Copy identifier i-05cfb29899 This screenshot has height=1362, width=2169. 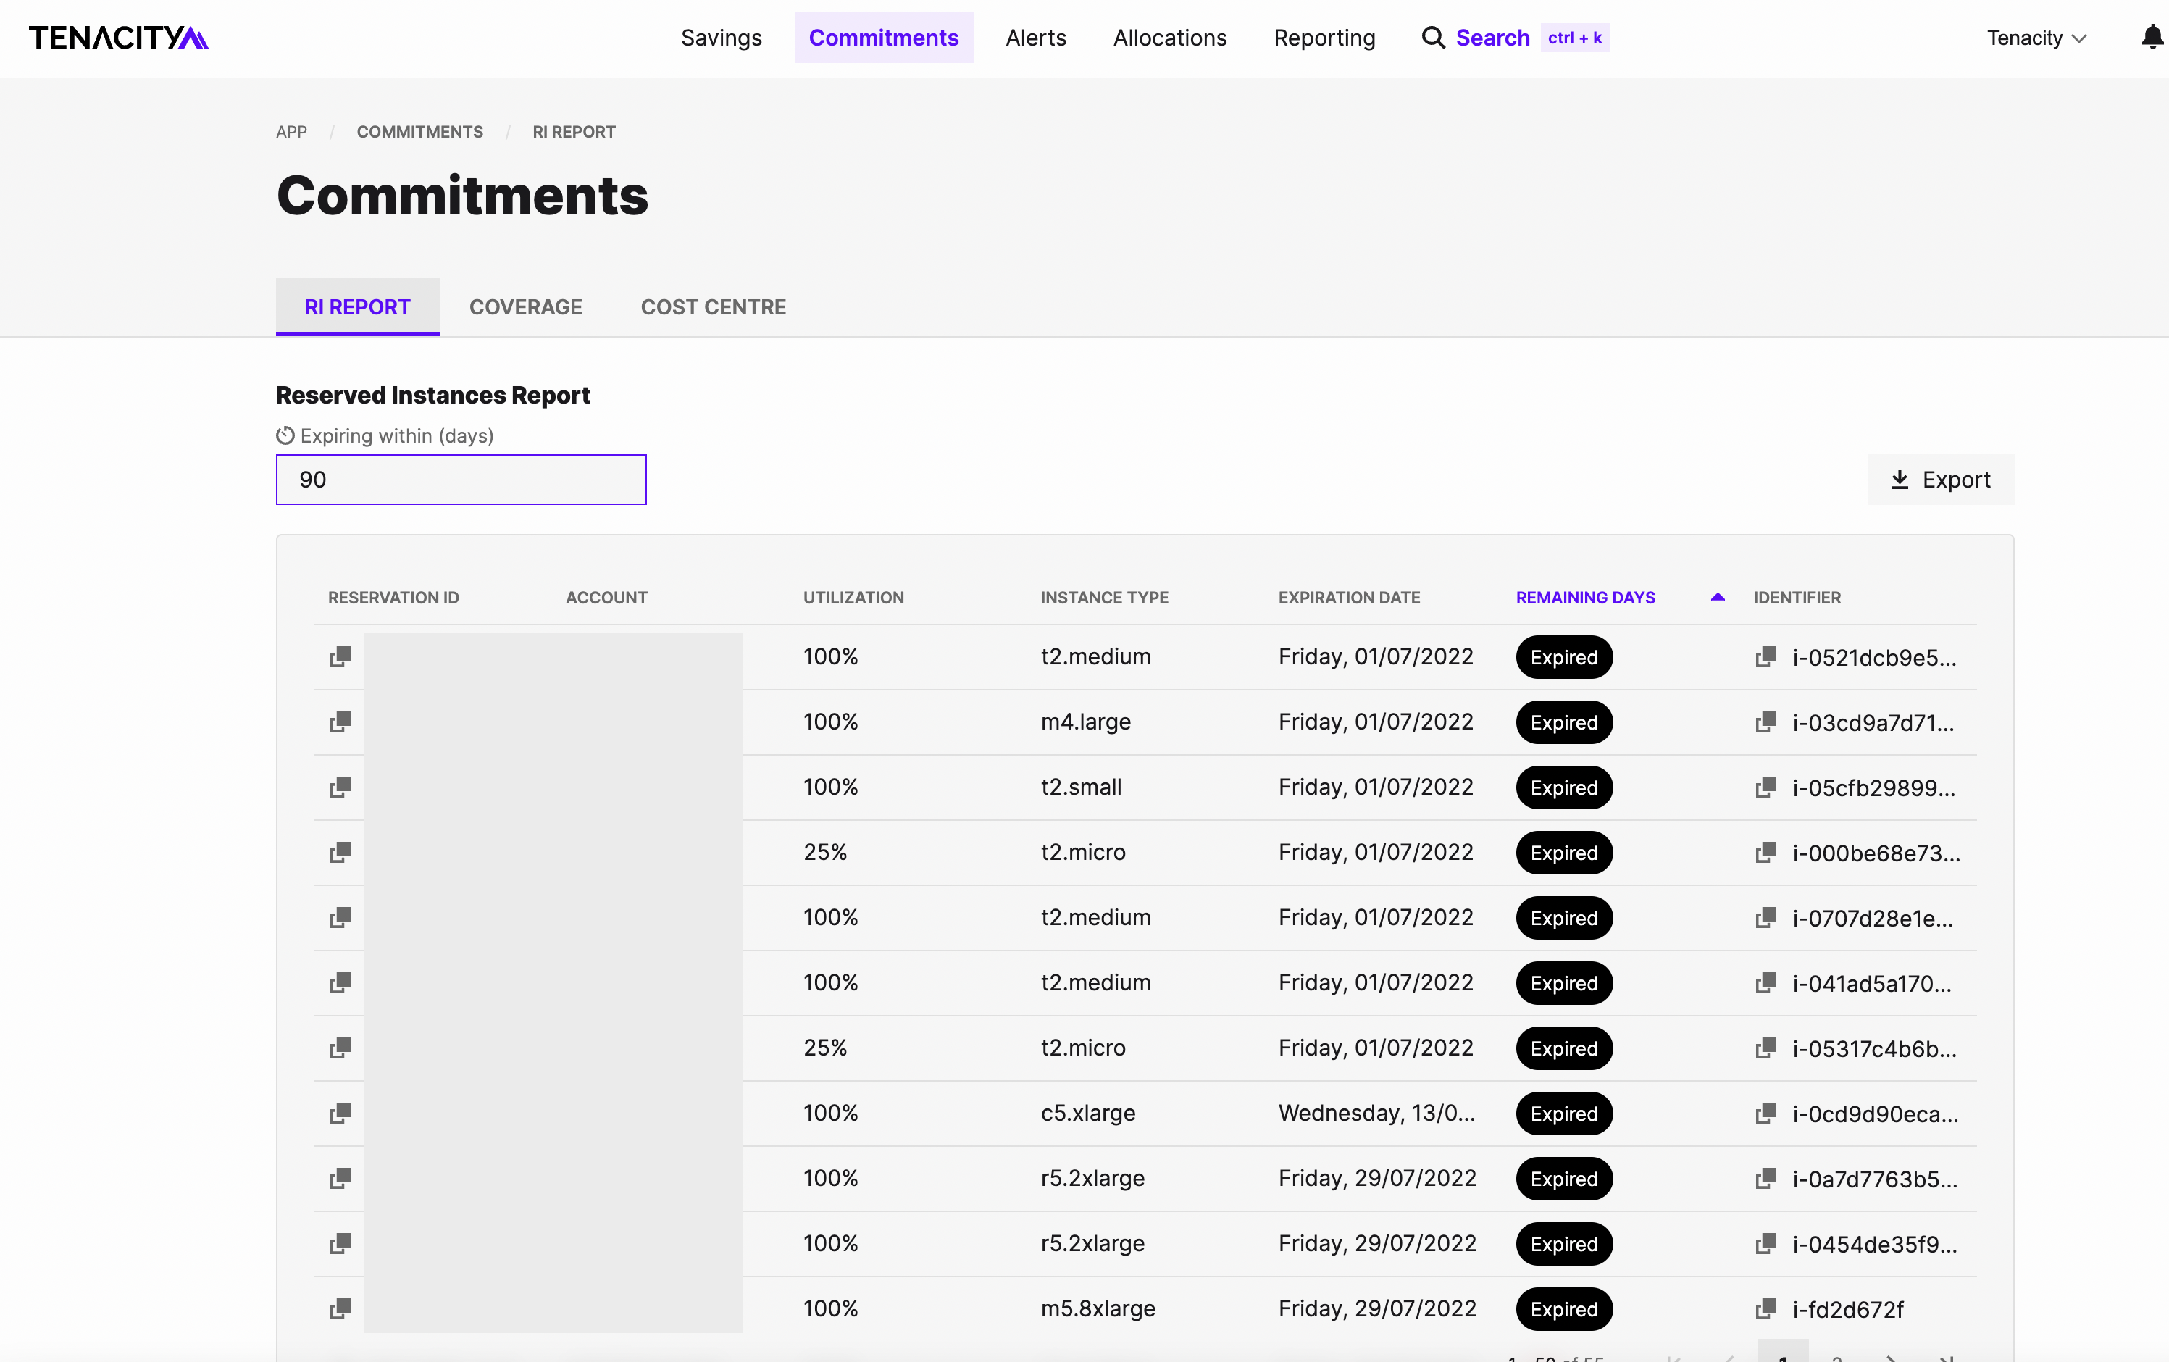(1765, 787)
